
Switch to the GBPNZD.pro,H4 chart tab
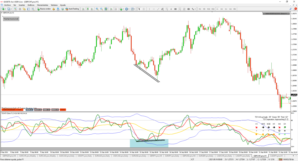9,156
